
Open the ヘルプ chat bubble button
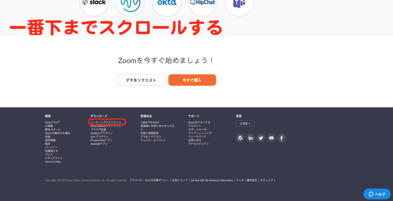coord(377,194)
